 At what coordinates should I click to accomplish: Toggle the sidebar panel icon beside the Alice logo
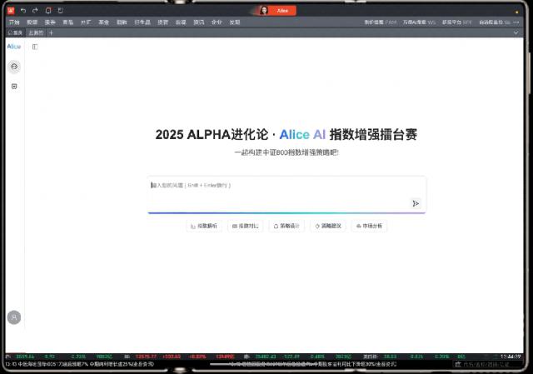click(35, 47)
